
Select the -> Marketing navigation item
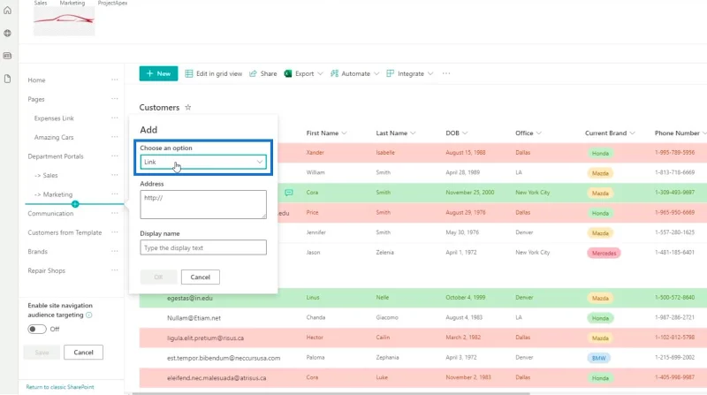(x=53, y=194)
